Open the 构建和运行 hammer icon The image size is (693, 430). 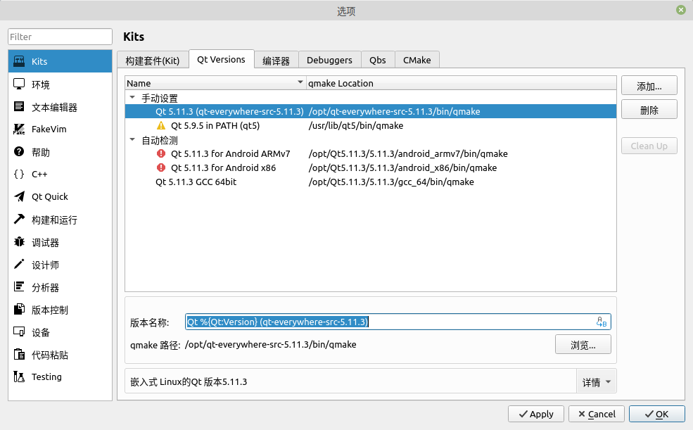(x=19, y=219)
